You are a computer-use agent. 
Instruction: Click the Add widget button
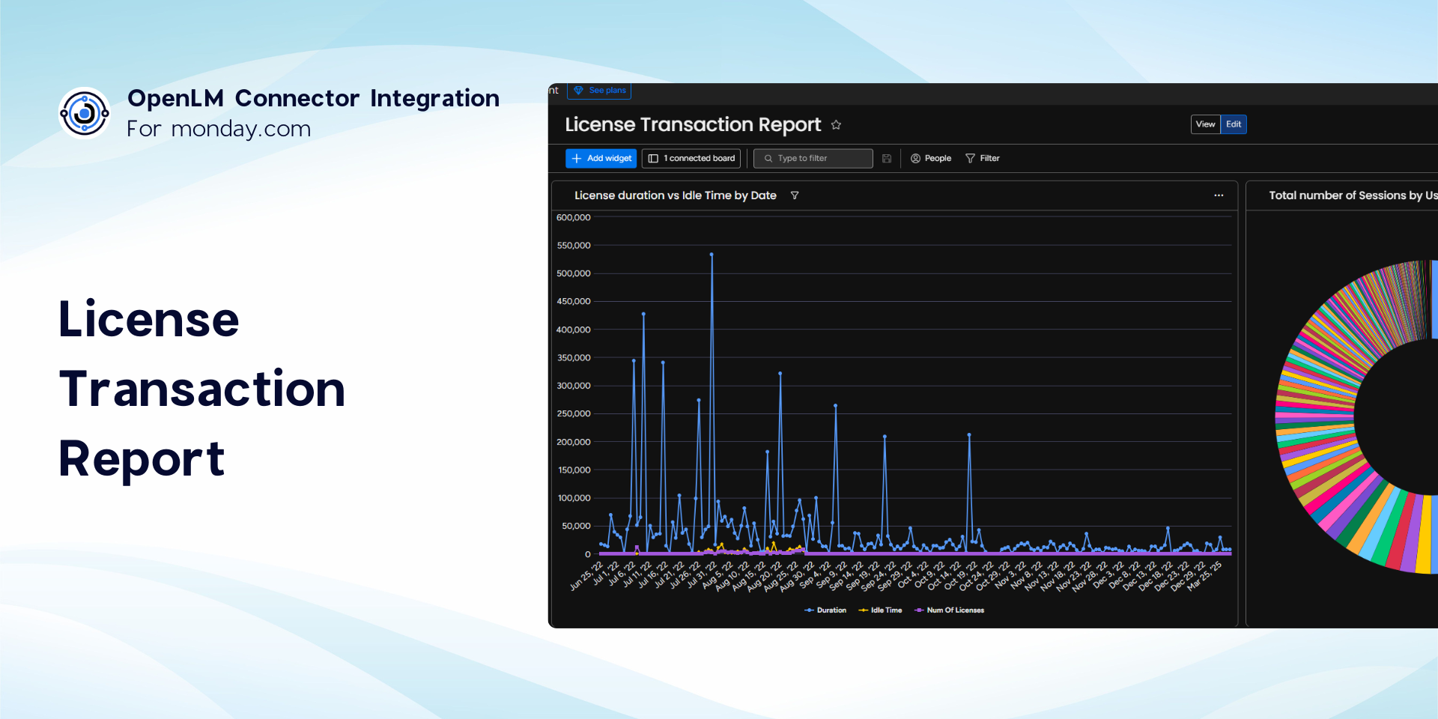click(601, 158)
